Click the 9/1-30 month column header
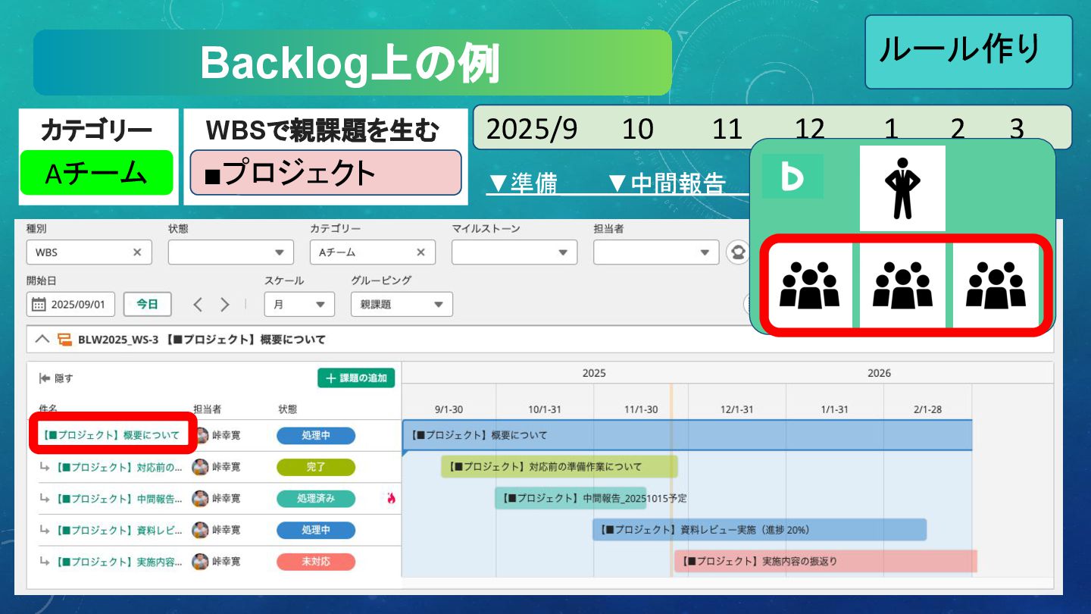Image resolution: width=1091 pixels, height=614 pixels. (x=449, y=409)
